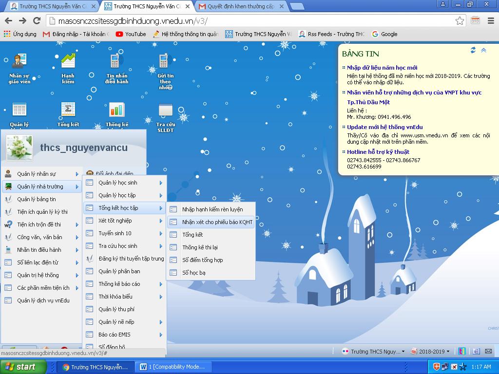499x374 pixels.
Task: Open the Quản lý desktop table icon
Action: 19,115
